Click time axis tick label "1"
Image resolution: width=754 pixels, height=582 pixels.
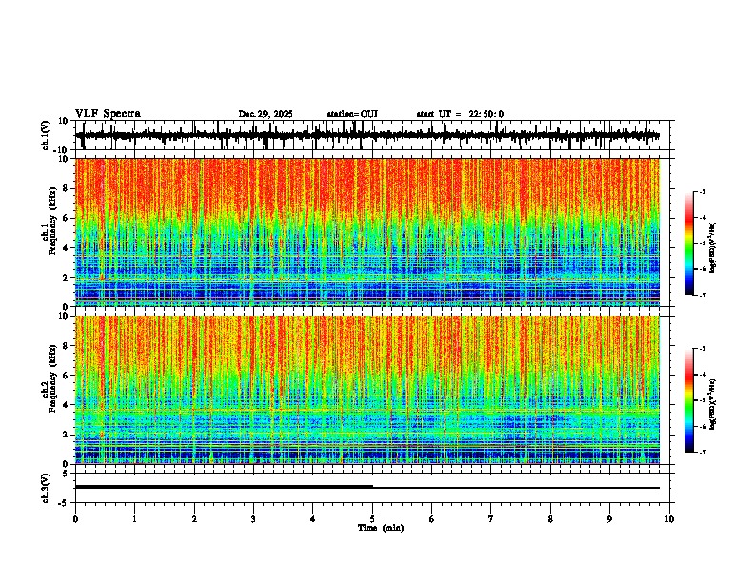(134, 519)
